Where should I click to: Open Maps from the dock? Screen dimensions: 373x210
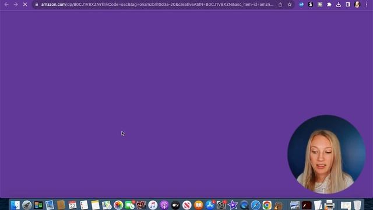click(107, 205)
